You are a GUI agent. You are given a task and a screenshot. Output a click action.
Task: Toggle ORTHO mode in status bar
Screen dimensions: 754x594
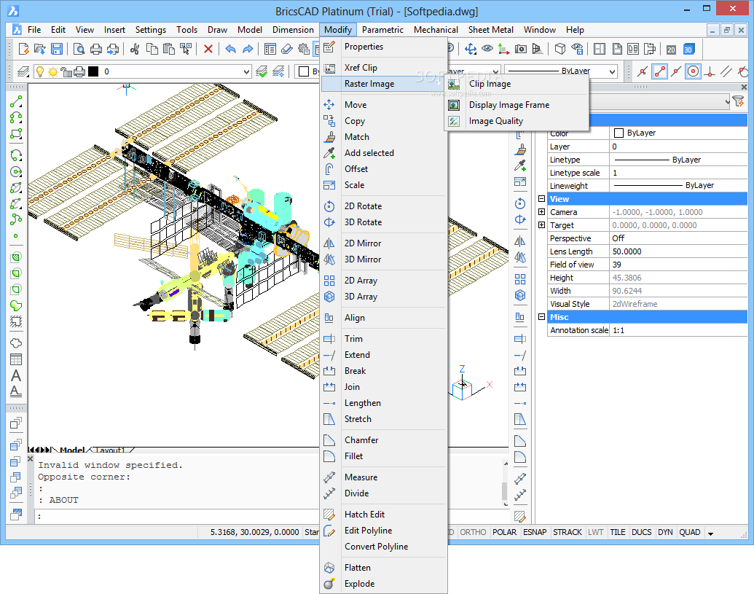[473, 532]
